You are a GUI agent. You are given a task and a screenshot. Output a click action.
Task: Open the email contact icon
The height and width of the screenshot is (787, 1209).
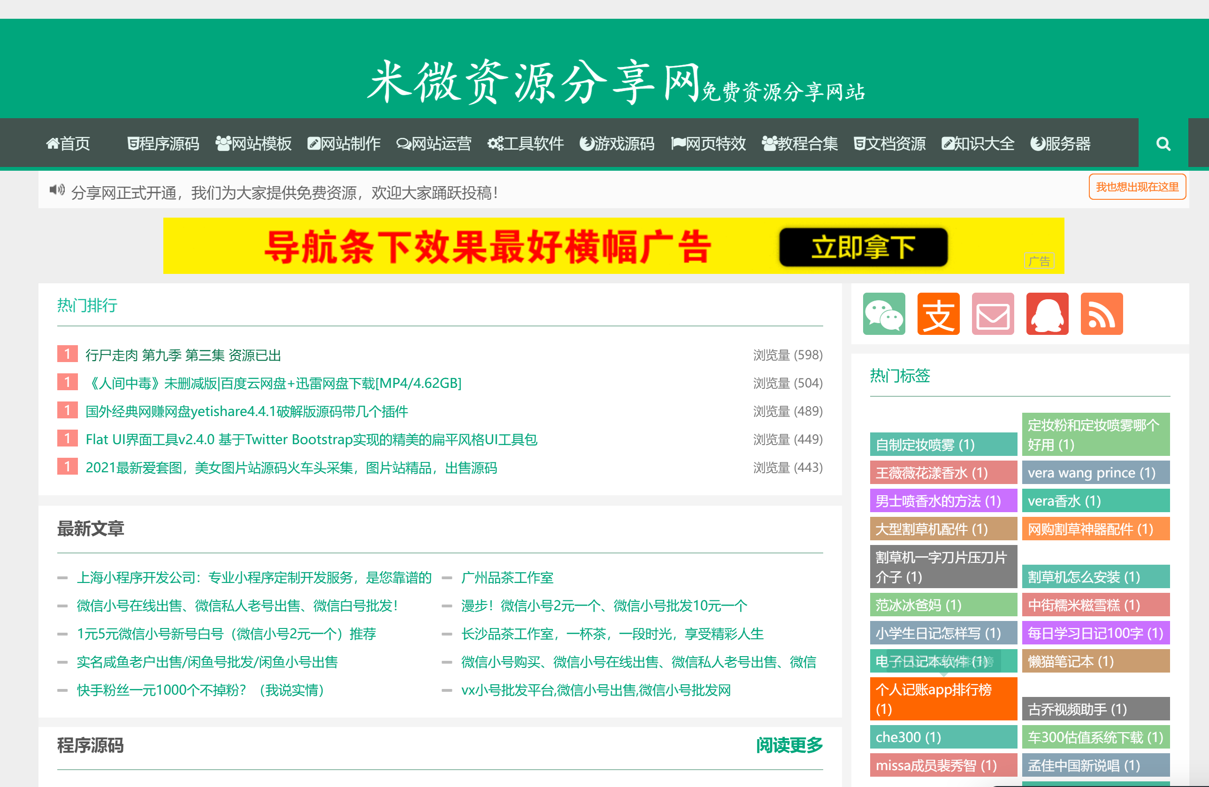(993, 314)
